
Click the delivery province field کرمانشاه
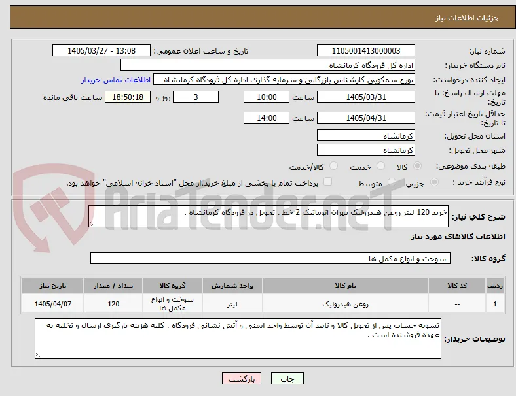[x=365, y=136]
